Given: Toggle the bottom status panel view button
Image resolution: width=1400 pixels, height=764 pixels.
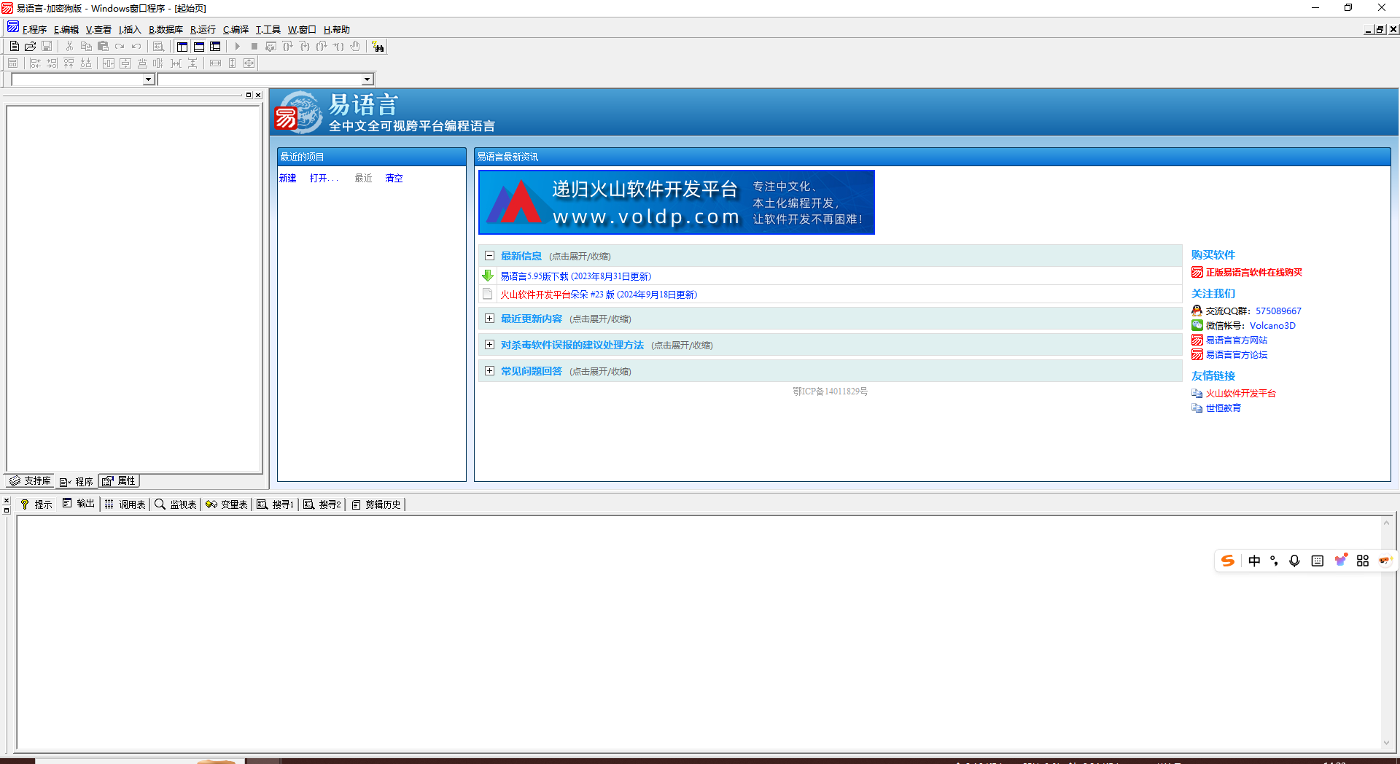Looking at the screenshot, I should (x=199, y=47).
